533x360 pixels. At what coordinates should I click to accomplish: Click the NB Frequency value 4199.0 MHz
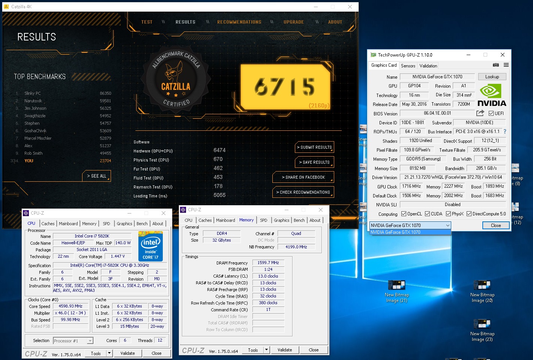point(296,247)
